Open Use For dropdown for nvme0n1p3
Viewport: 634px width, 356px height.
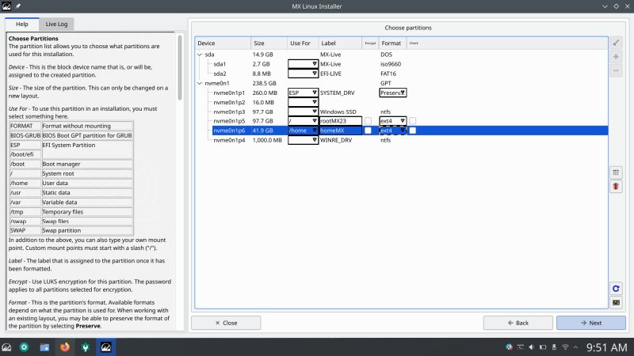coord(303,112)
